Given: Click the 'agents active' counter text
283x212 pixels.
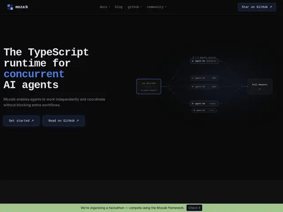Looking at the screenshot, I should point(204,57).
